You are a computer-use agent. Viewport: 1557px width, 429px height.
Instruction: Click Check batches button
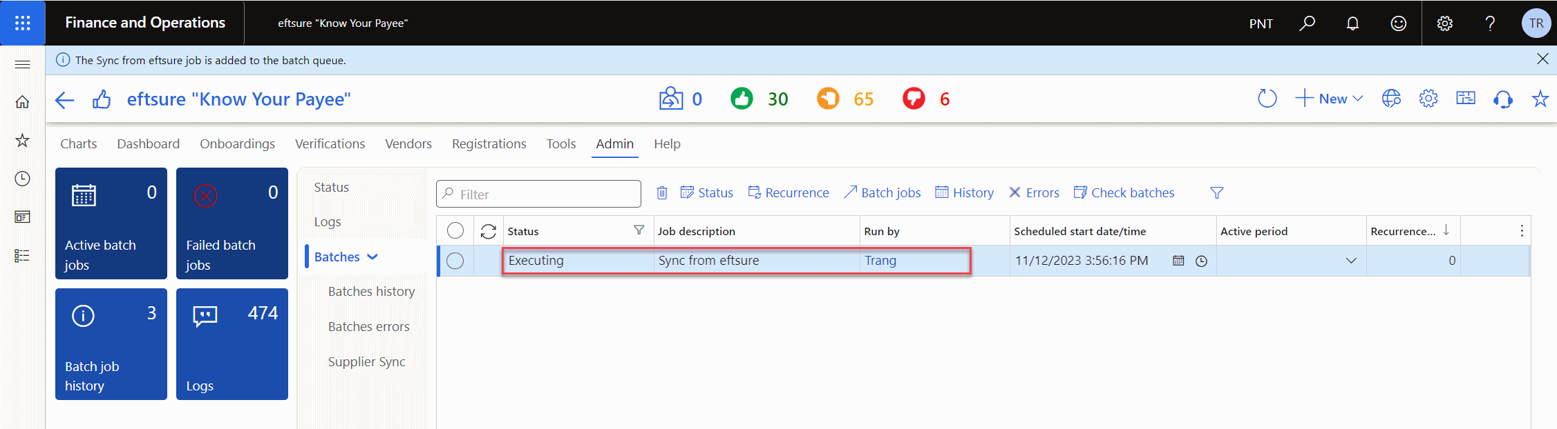tap(1124, 193)
